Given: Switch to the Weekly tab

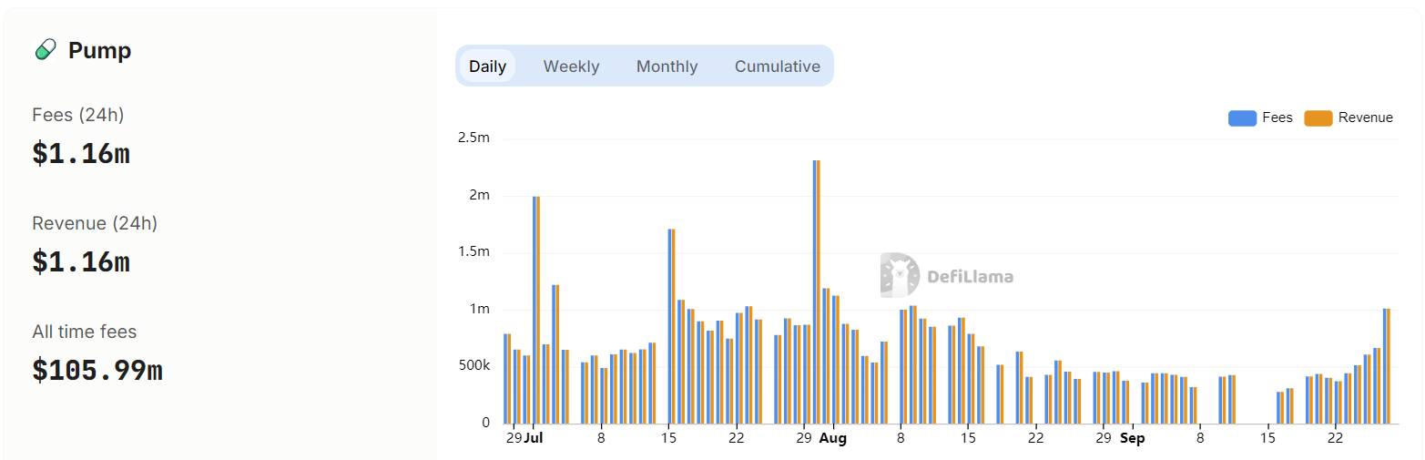Looking at the screenshot, I should (571, 66).
